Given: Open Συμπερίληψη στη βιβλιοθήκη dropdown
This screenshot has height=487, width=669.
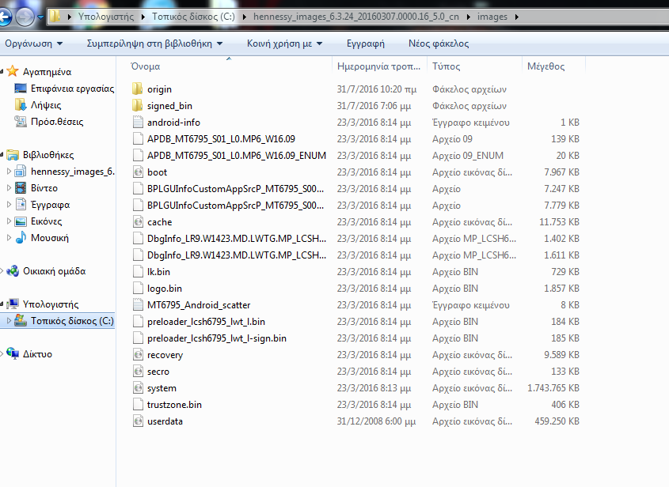Looking at the screenshot, I should pos(154,43).
